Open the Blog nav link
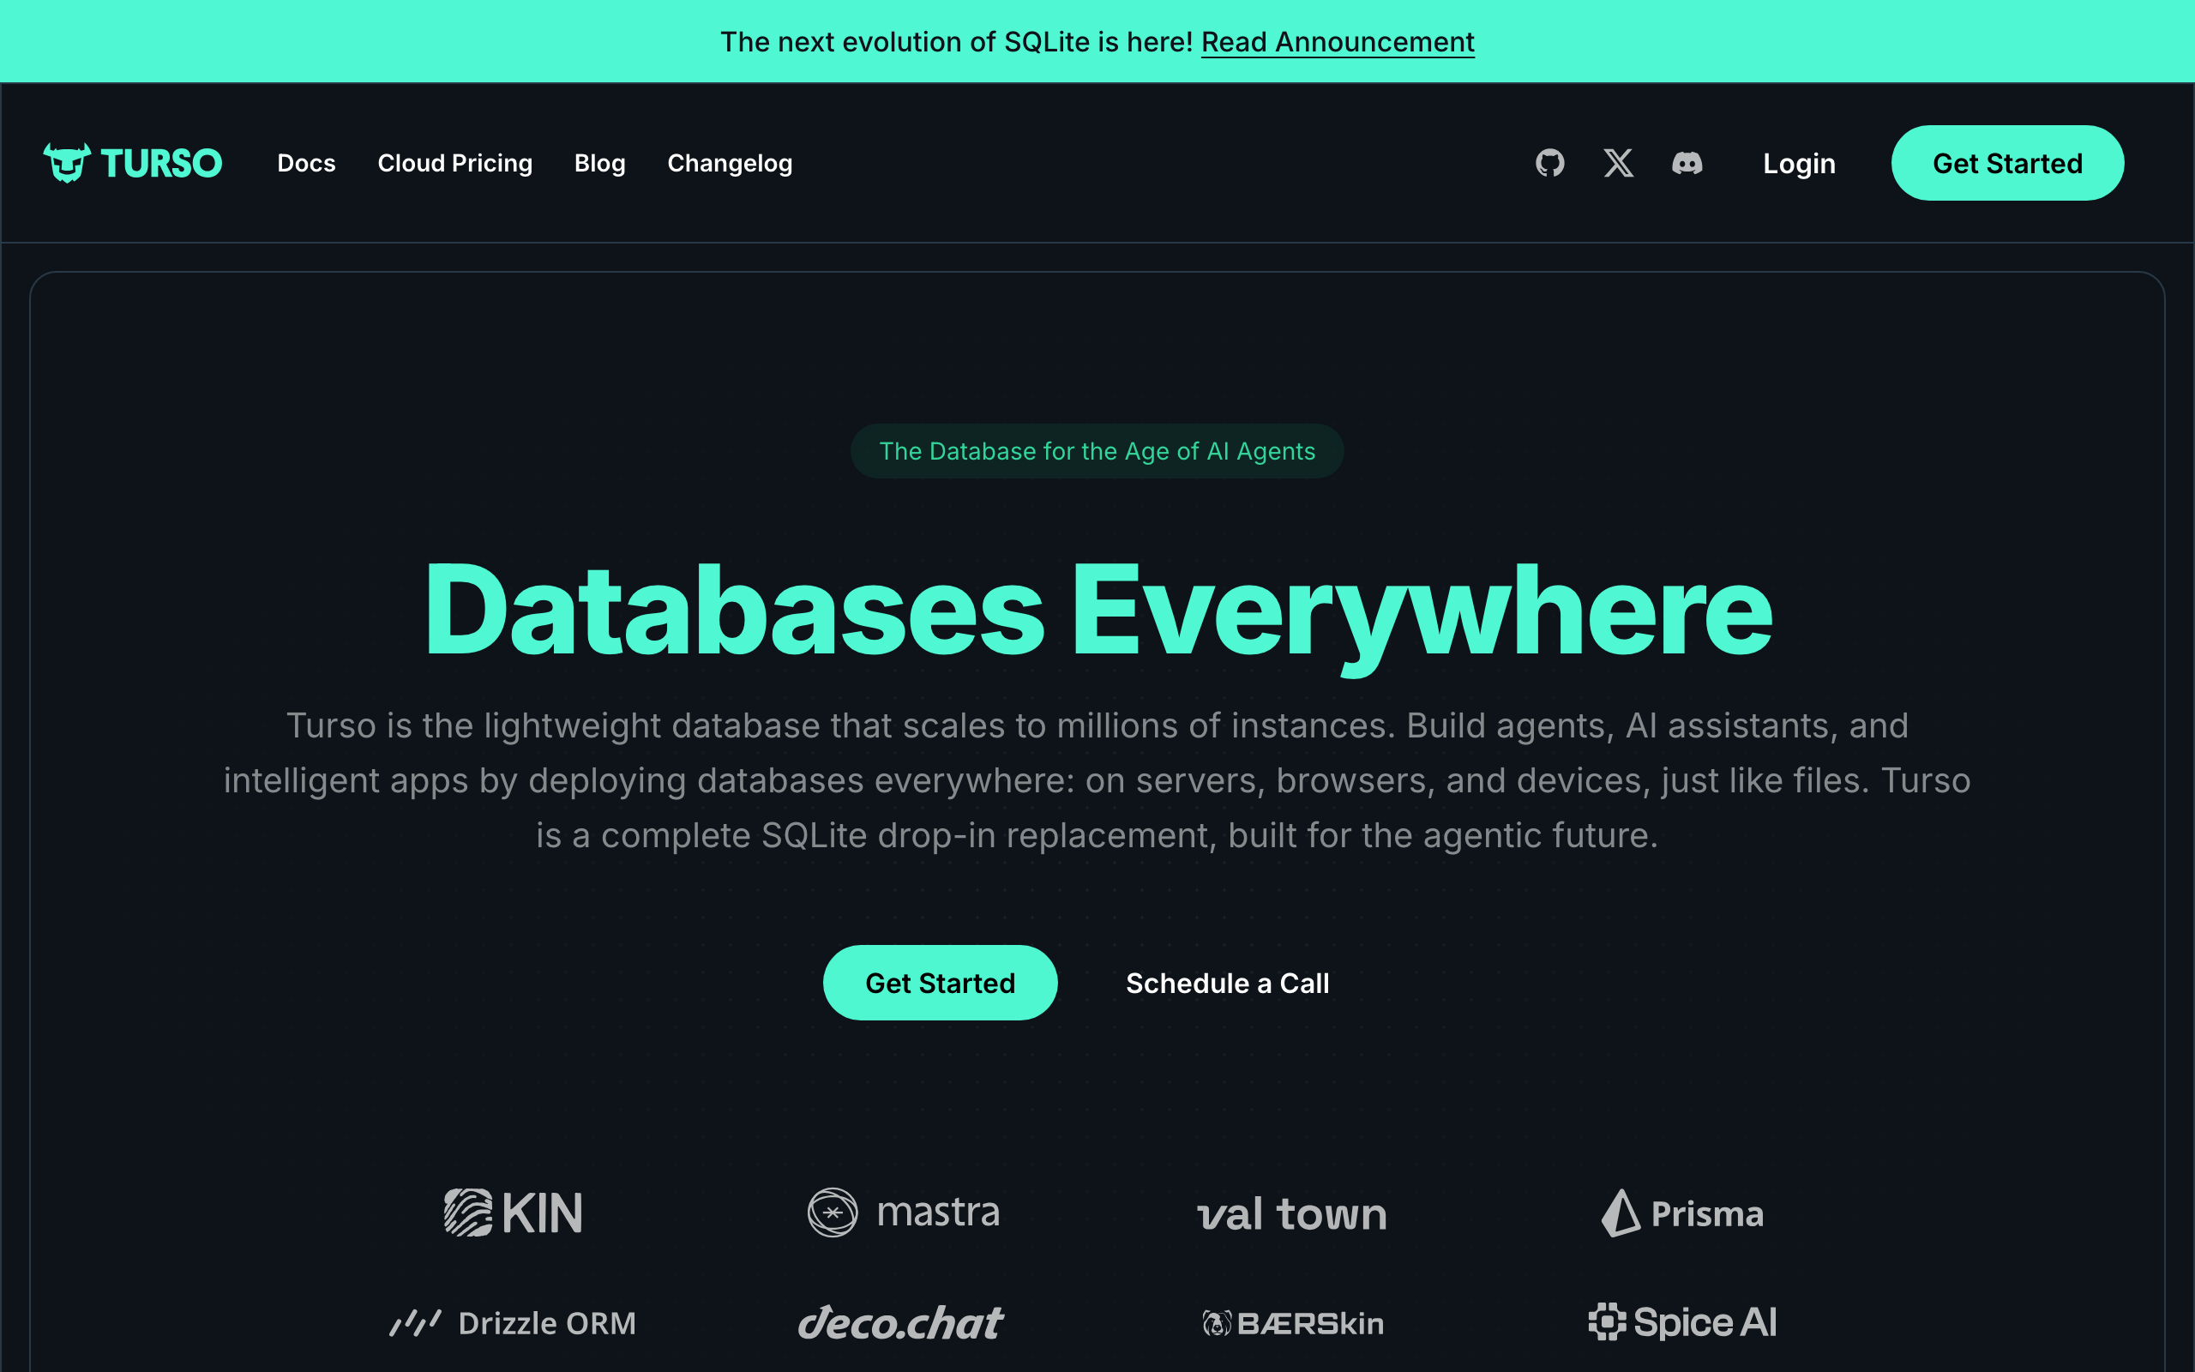 pos(599,163)
